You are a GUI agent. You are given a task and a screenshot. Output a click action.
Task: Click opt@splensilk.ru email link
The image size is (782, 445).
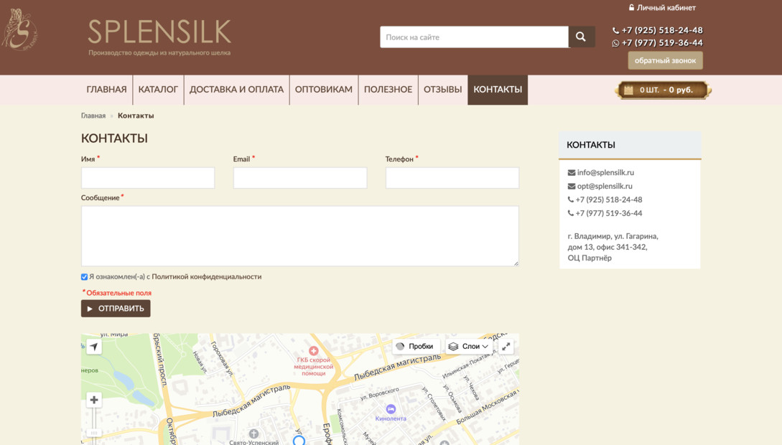(x=605, y=186)
